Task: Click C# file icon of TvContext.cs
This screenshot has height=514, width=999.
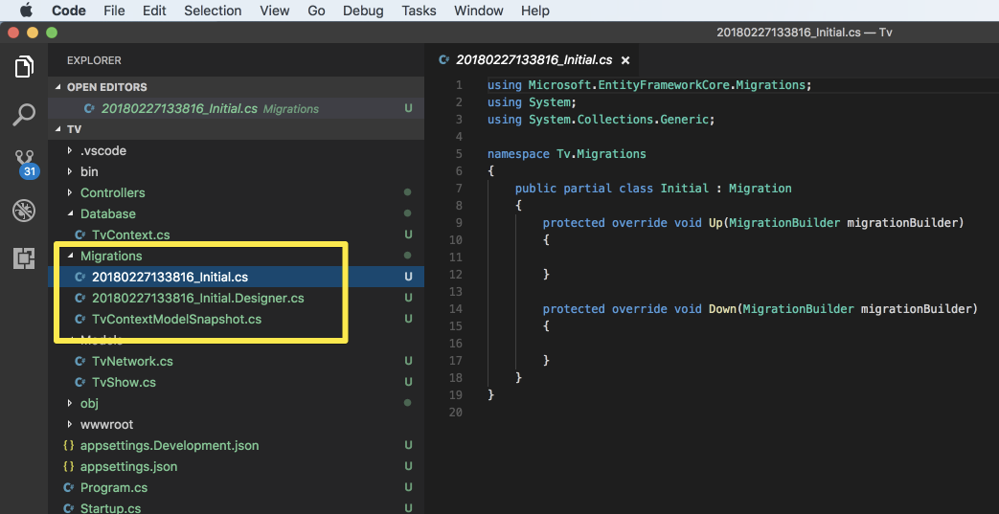Action: (x=80, y=235)
